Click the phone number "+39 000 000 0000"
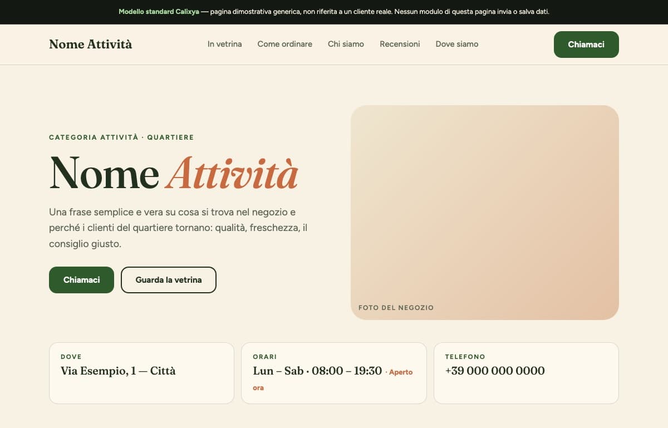The image size is (668, 428). tap(495, 371)
